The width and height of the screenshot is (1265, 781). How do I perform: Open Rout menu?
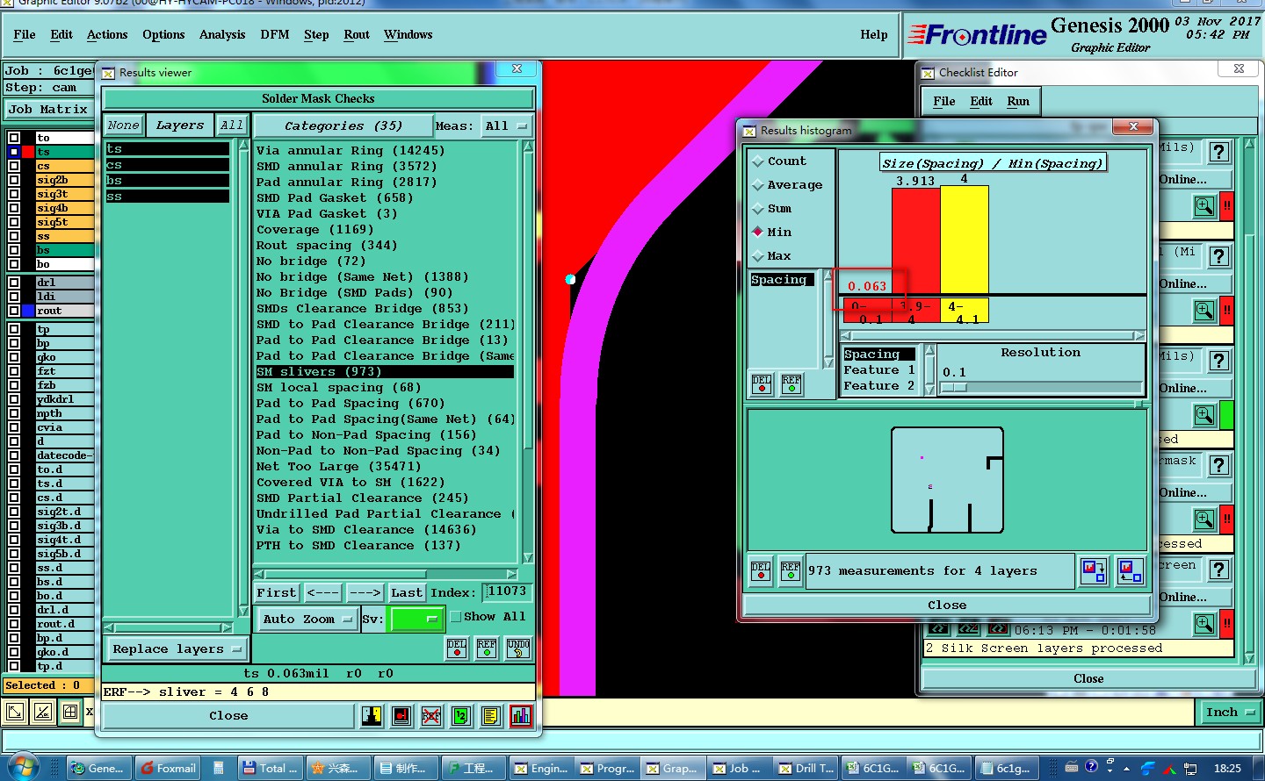[357, 35]
